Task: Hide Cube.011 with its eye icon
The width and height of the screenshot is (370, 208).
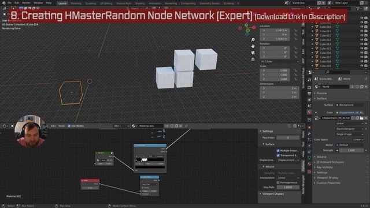Action: tap(361, 31)
